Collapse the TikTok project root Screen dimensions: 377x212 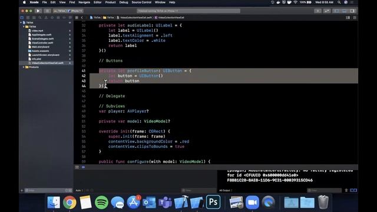click(x=21, y=22)
